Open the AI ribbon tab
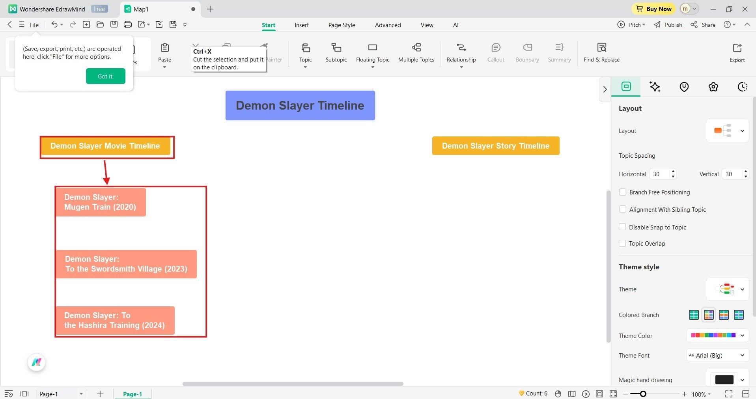Image resolution: width=756 pixels, height=399 pixels. pyautogui.click(x=456, y=25)
